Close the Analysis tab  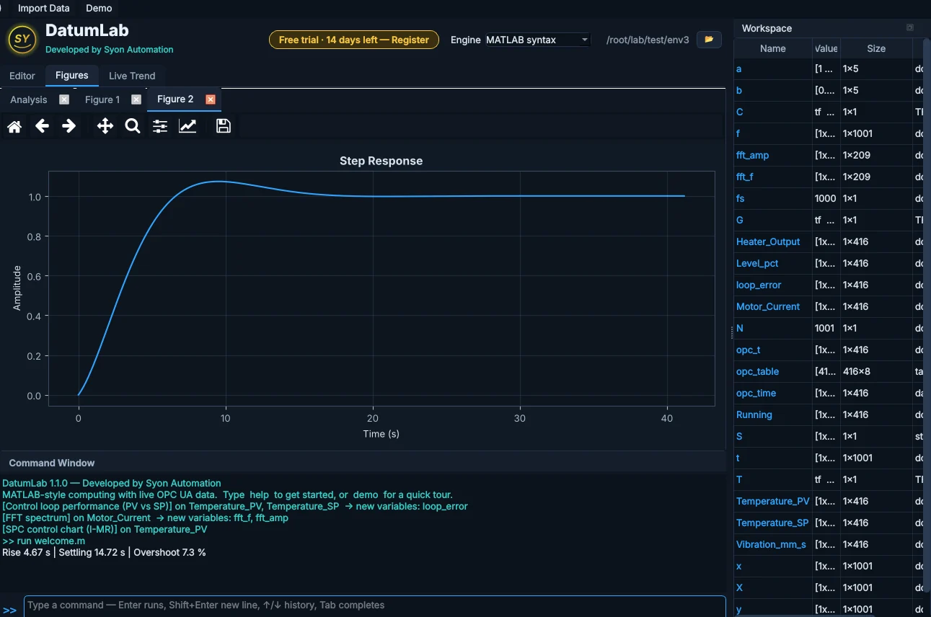(x=64, y=99)
